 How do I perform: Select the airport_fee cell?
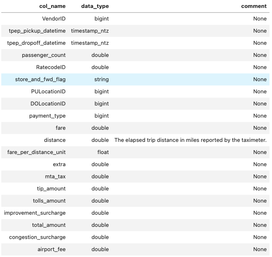[52, 249]
